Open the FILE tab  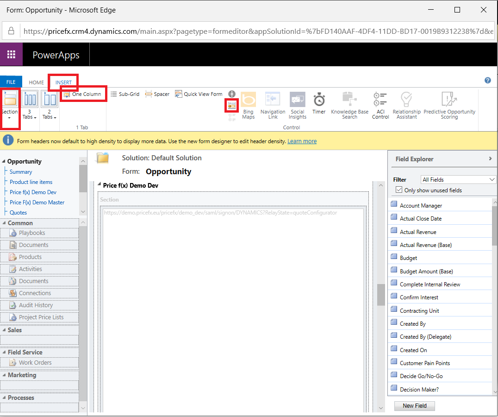click(11, 82)
